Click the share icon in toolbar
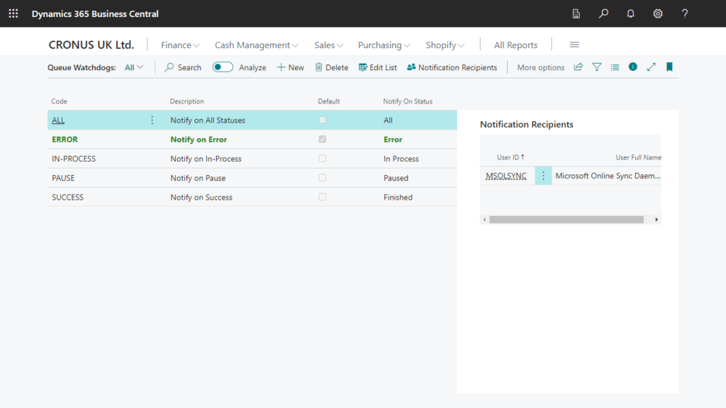The width and height of the screenshot is (726, 408). (579, 67)
